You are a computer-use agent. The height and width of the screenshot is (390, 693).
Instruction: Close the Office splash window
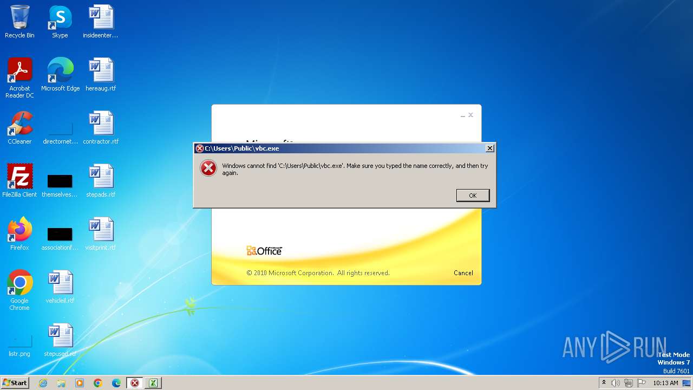point(470,115)
